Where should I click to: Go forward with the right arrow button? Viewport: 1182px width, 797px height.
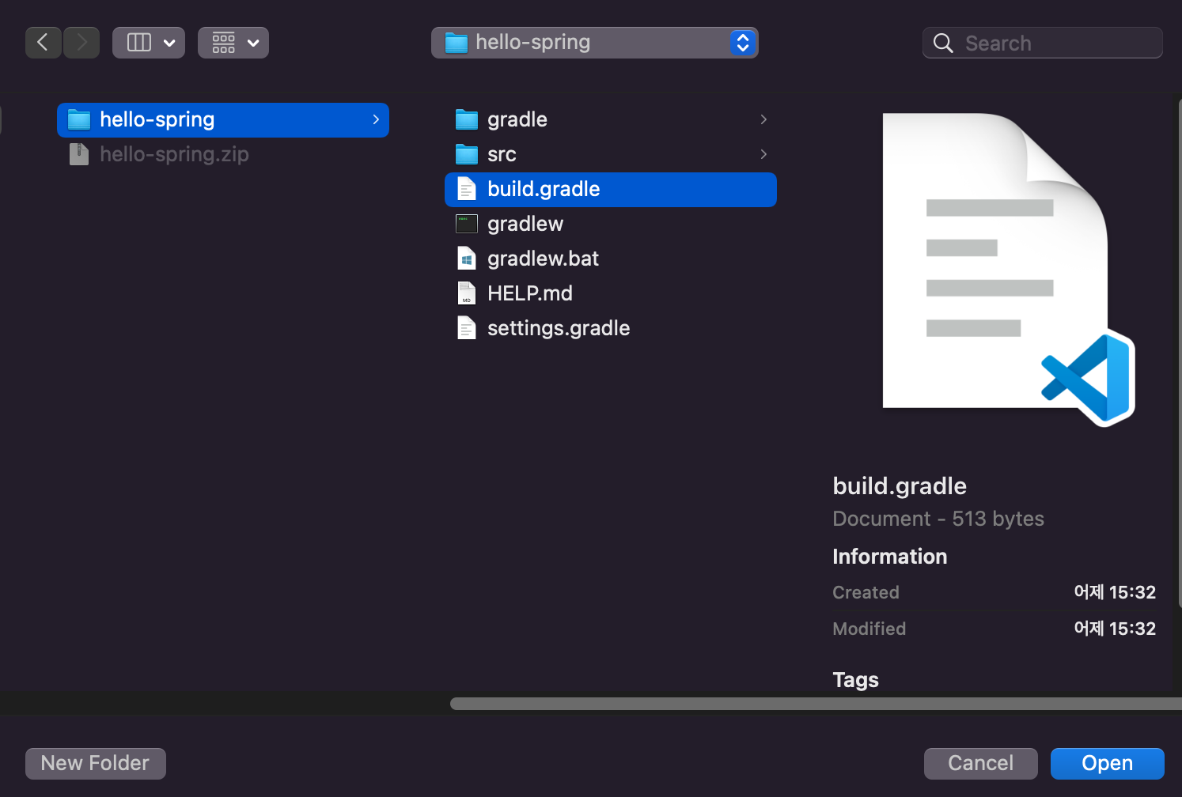pos(81,43)
